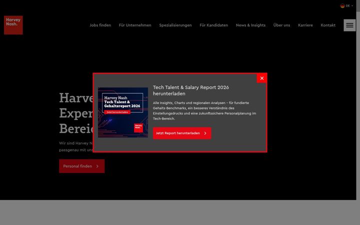Screen dimensions: 360x225
Task: Open the Über uns menu
Action: pyautogui.click(x=281, y=25)
